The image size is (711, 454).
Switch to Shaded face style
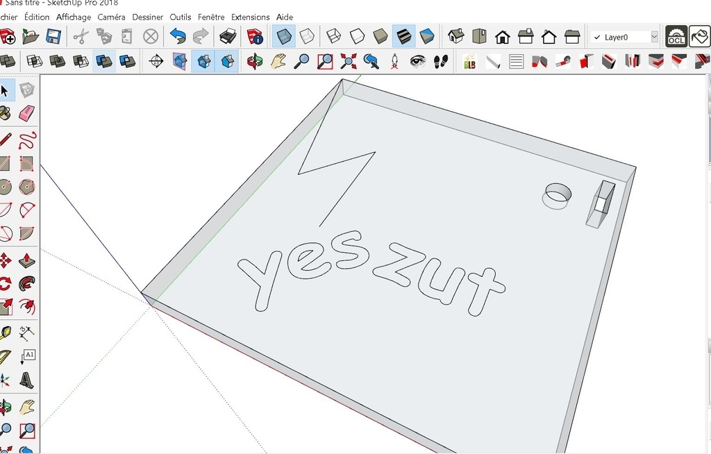tap(380, 36)
